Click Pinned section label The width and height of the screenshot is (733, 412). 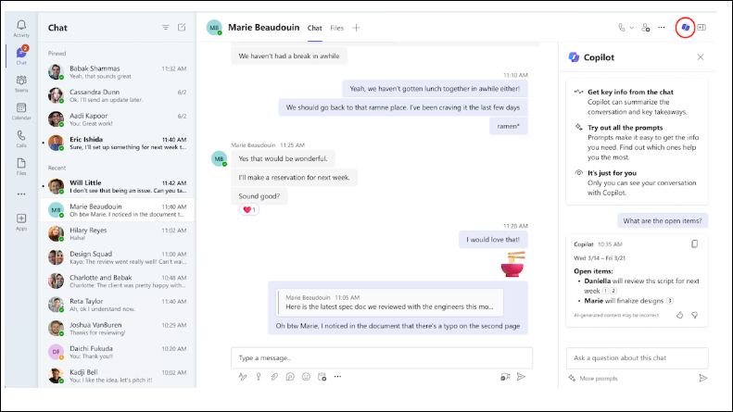coord(57,54)
